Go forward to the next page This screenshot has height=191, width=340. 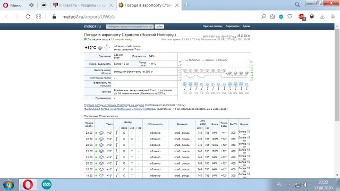(x=17, y=16)
